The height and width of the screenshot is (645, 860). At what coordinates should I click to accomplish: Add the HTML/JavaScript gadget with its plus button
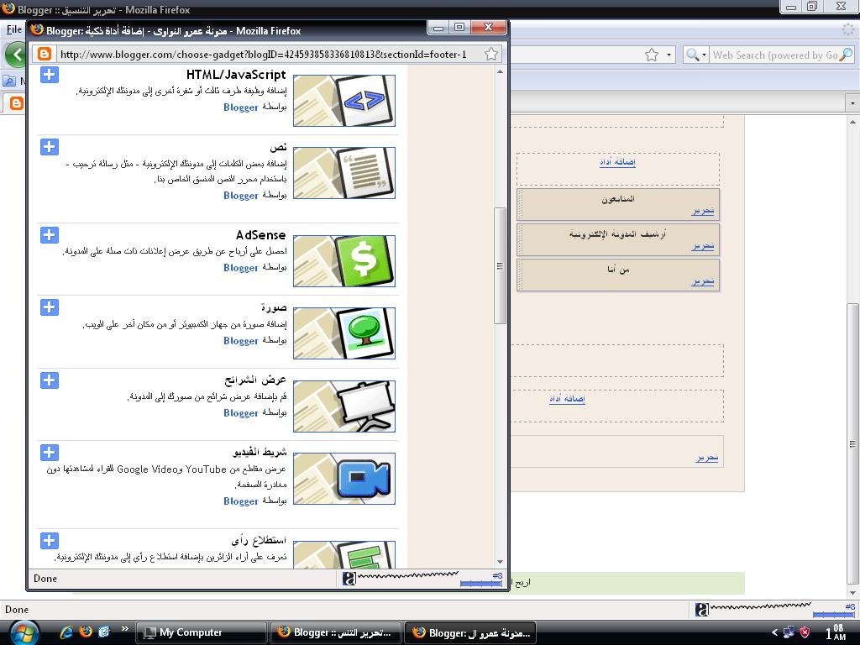(50, 75)
